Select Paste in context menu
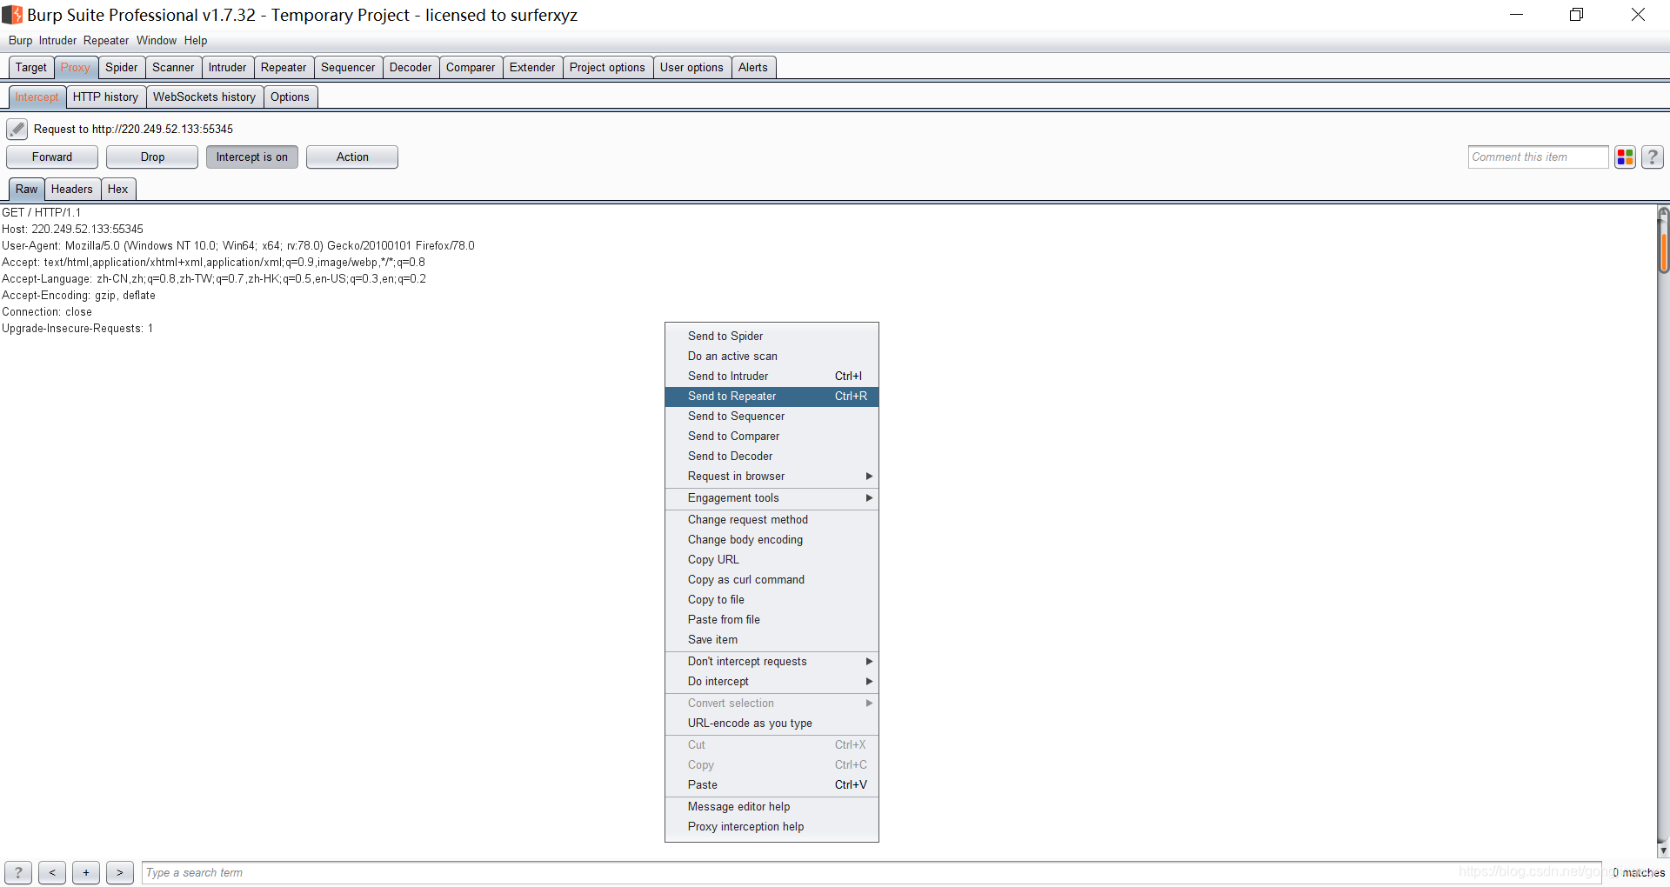1670x887 pixels. click(772, 785)
